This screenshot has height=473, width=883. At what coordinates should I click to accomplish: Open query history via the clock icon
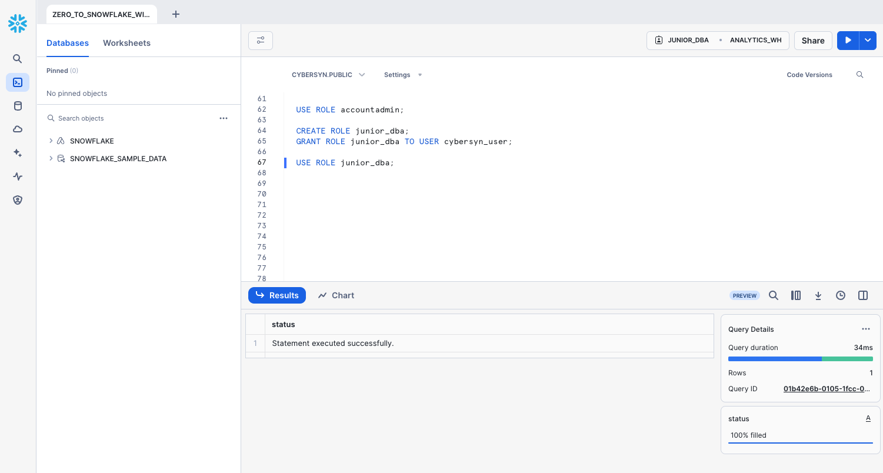coord(841,295)
